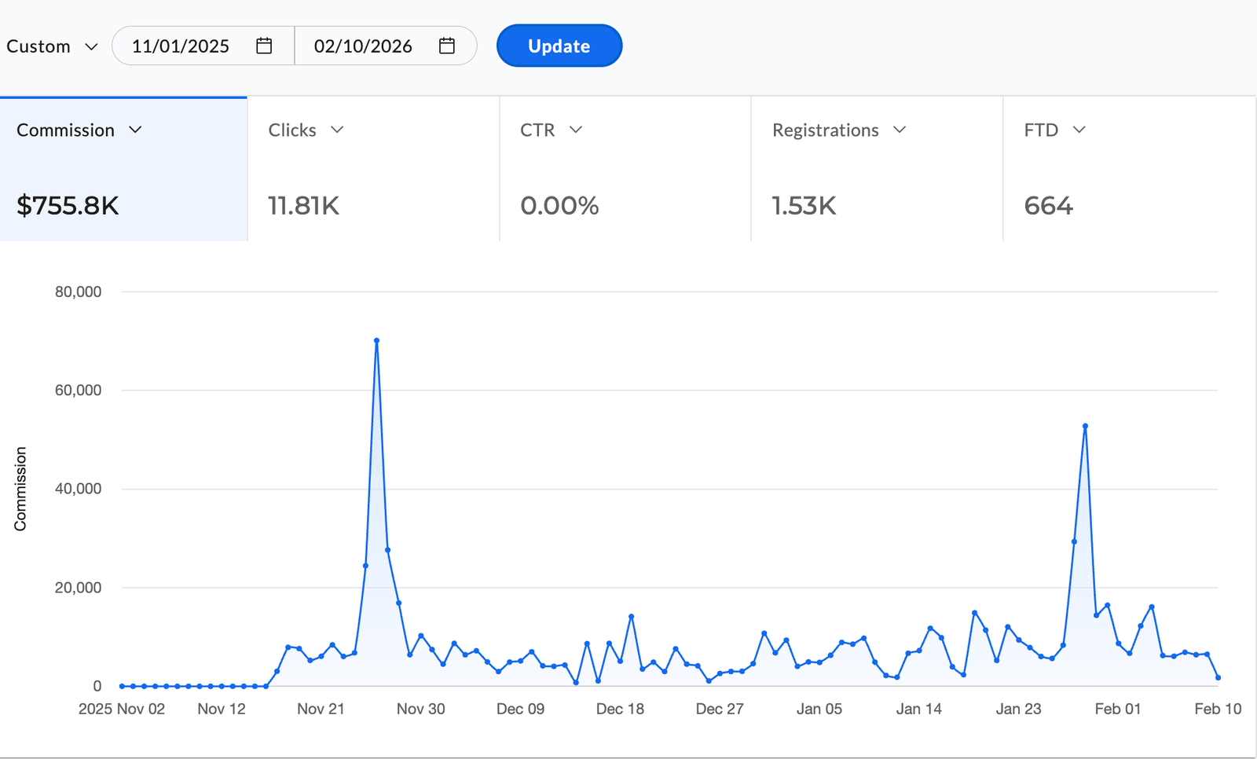
Task: Click the $755.8K commission total
Action: tap(68, 206)
